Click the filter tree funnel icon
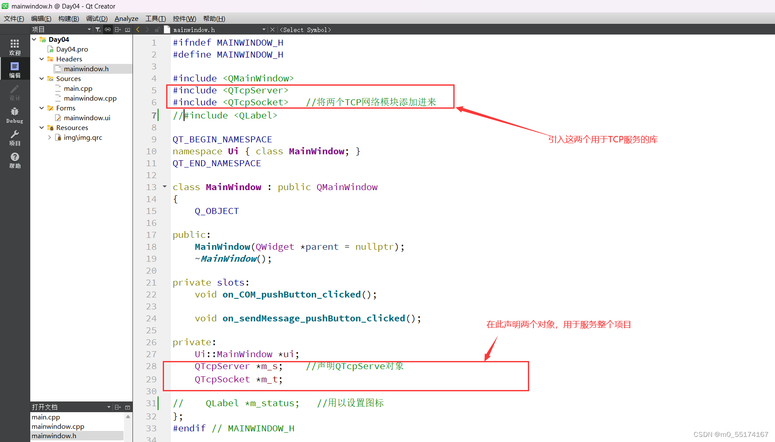Viewport: 775px width, 442px height. tap(98, 29)
